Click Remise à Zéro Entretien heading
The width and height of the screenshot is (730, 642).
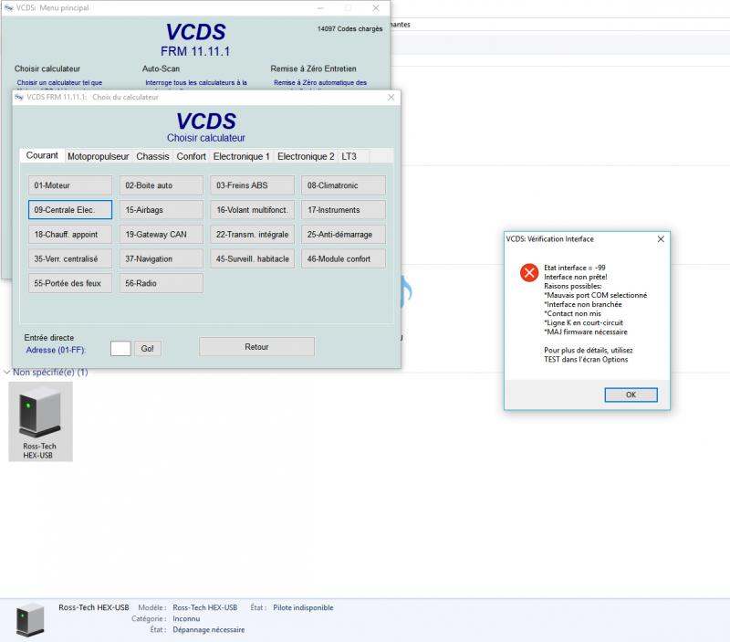point(313,68)
